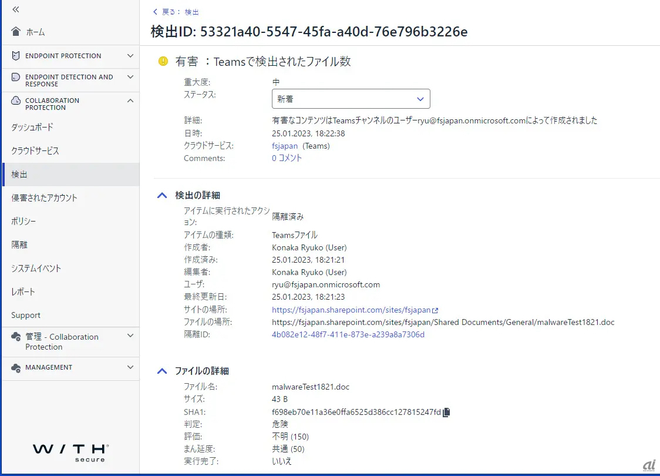The width and height of the screenshot is (660, 476).
Task: Expand the Endpoint Detection and Response menu
Action: point(130,77)
